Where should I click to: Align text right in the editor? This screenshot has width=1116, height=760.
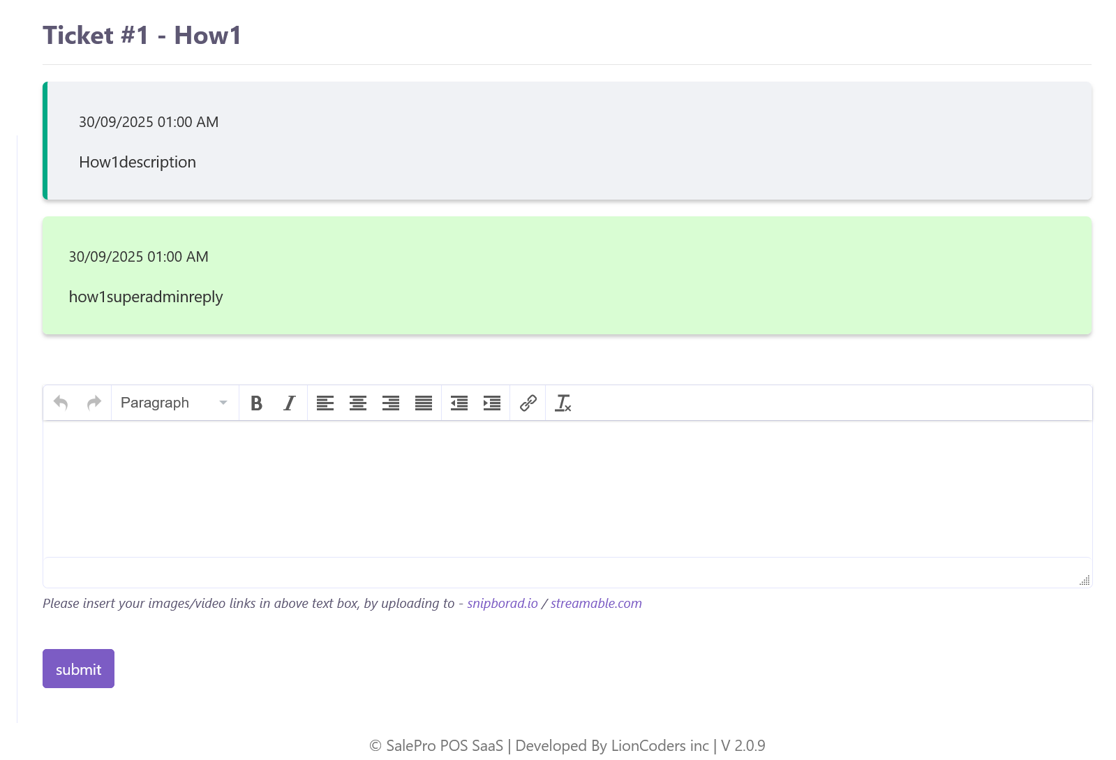(x=391, y=403)
